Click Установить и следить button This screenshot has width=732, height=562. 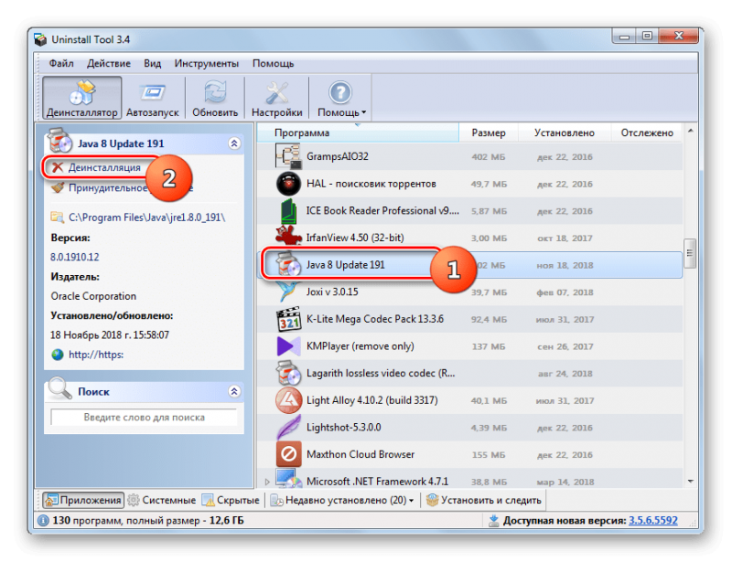pos(484,500)
